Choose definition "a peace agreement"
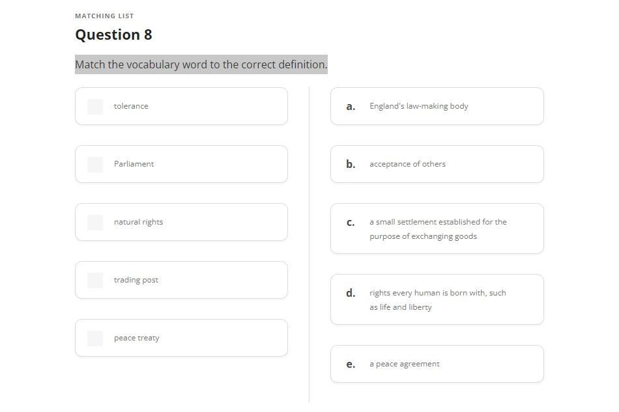This screenshot has width=619, height=412. point(404,364)
